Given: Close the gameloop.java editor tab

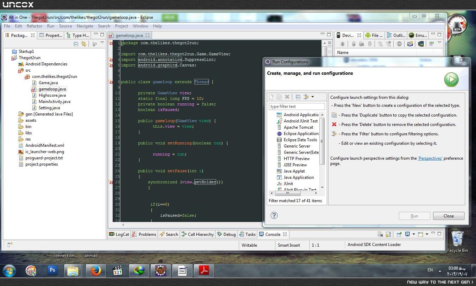Looking at the screenshot, I should point(148,35).
